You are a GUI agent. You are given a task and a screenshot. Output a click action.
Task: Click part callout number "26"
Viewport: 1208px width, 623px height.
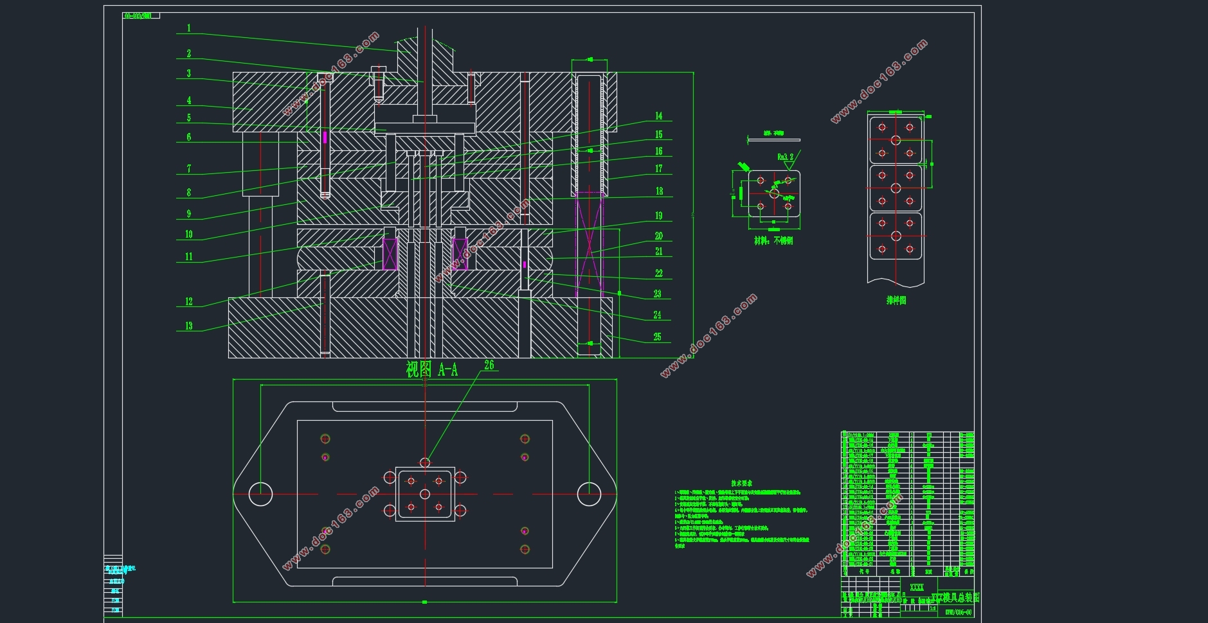coord(489,365)
